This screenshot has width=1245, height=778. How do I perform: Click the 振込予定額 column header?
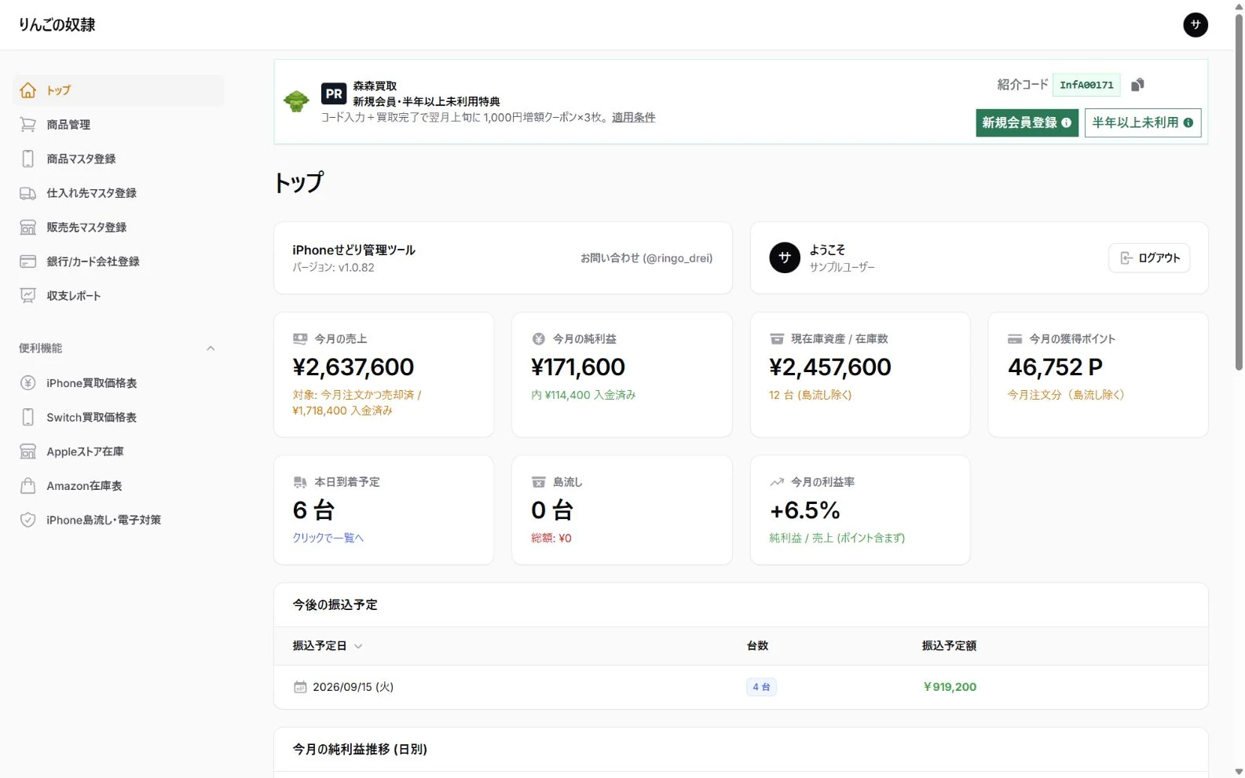click(950, 646)
